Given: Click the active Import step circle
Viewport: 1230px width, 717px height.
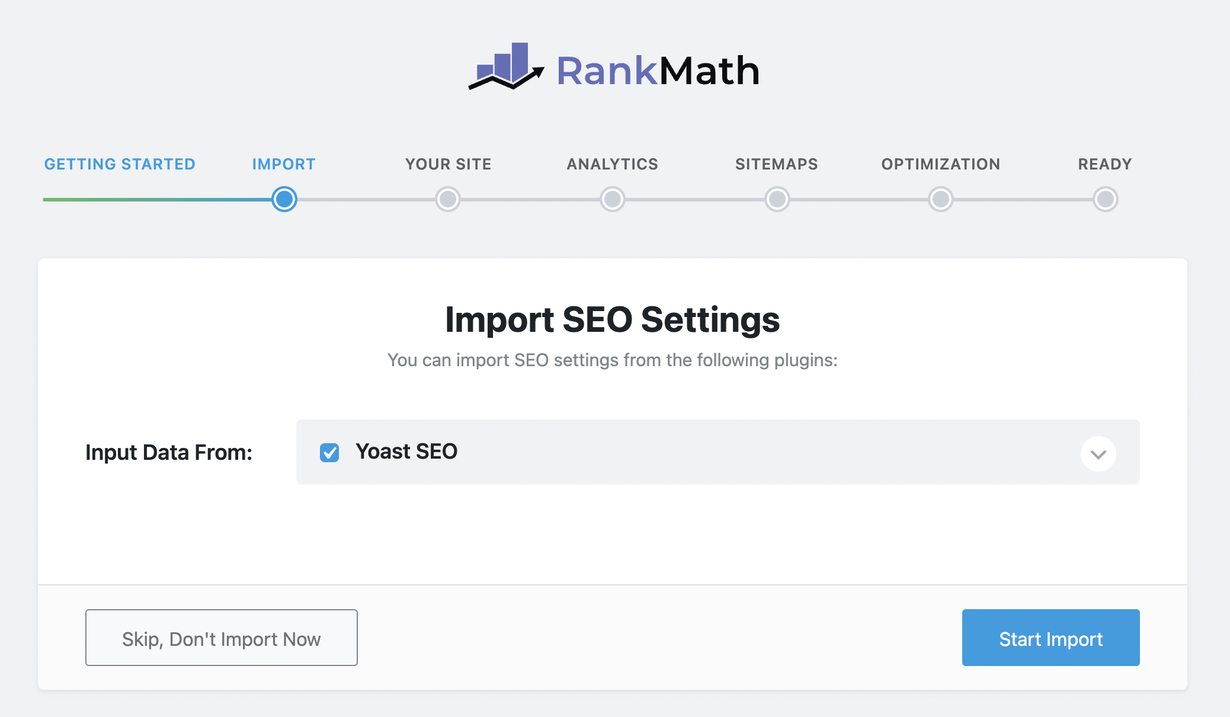Looking at the screenshot, I should [283, 200].
